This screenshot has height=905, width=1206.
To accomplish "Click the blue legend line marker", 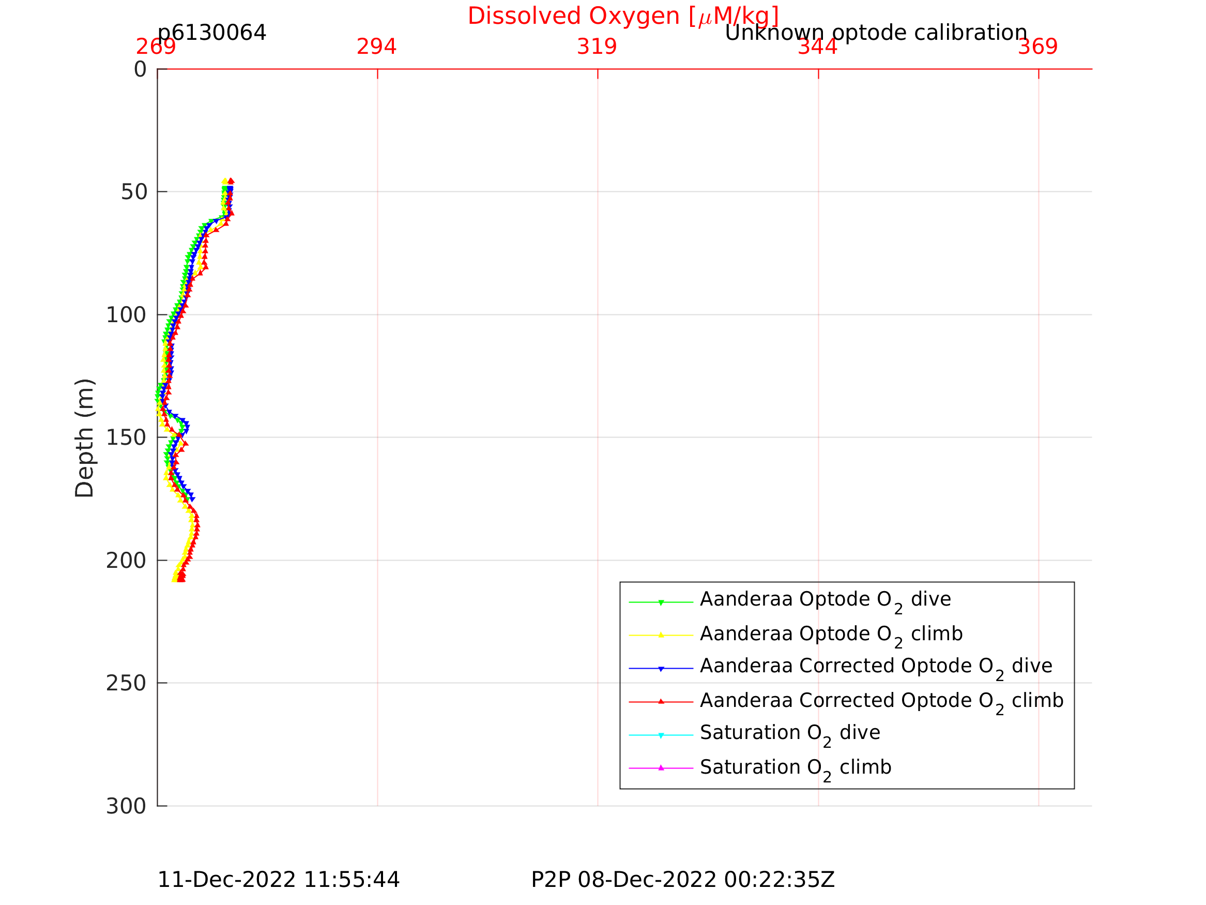I will pos(661,668).
